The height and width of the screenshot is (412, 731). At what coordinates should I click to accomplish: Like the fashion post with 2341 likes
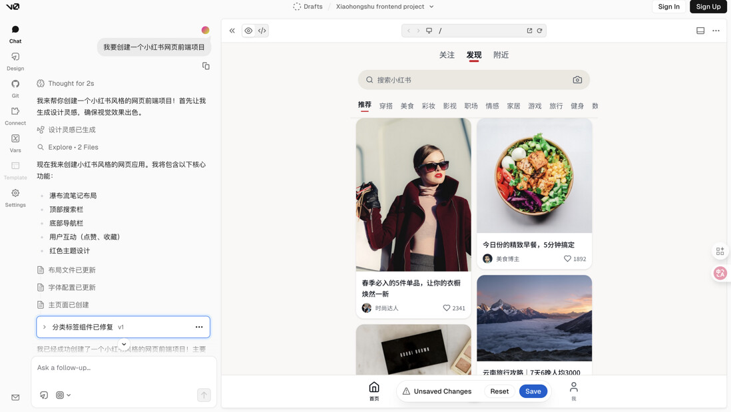[x=447, y=308]
